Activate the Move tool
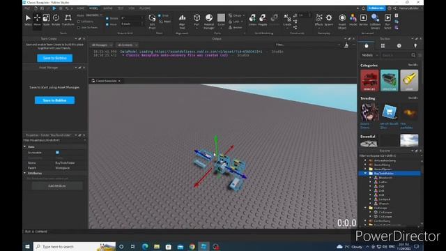This screenshot has width=446, height=251. pyautogui.click(x=37, y=20)
